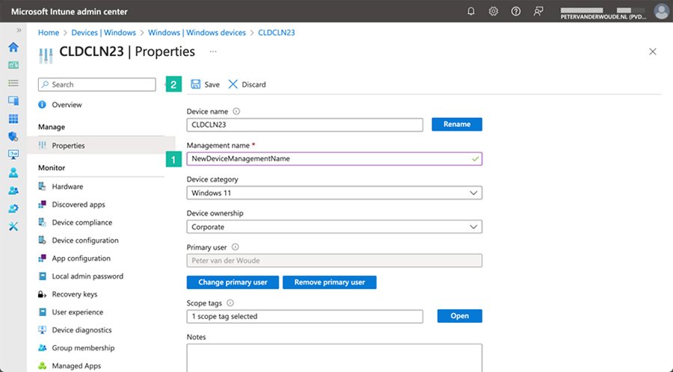Expand the Device ownership dropdown
Image resolution: width=673 pixels, height=372 pixels.
coord(334,227)
